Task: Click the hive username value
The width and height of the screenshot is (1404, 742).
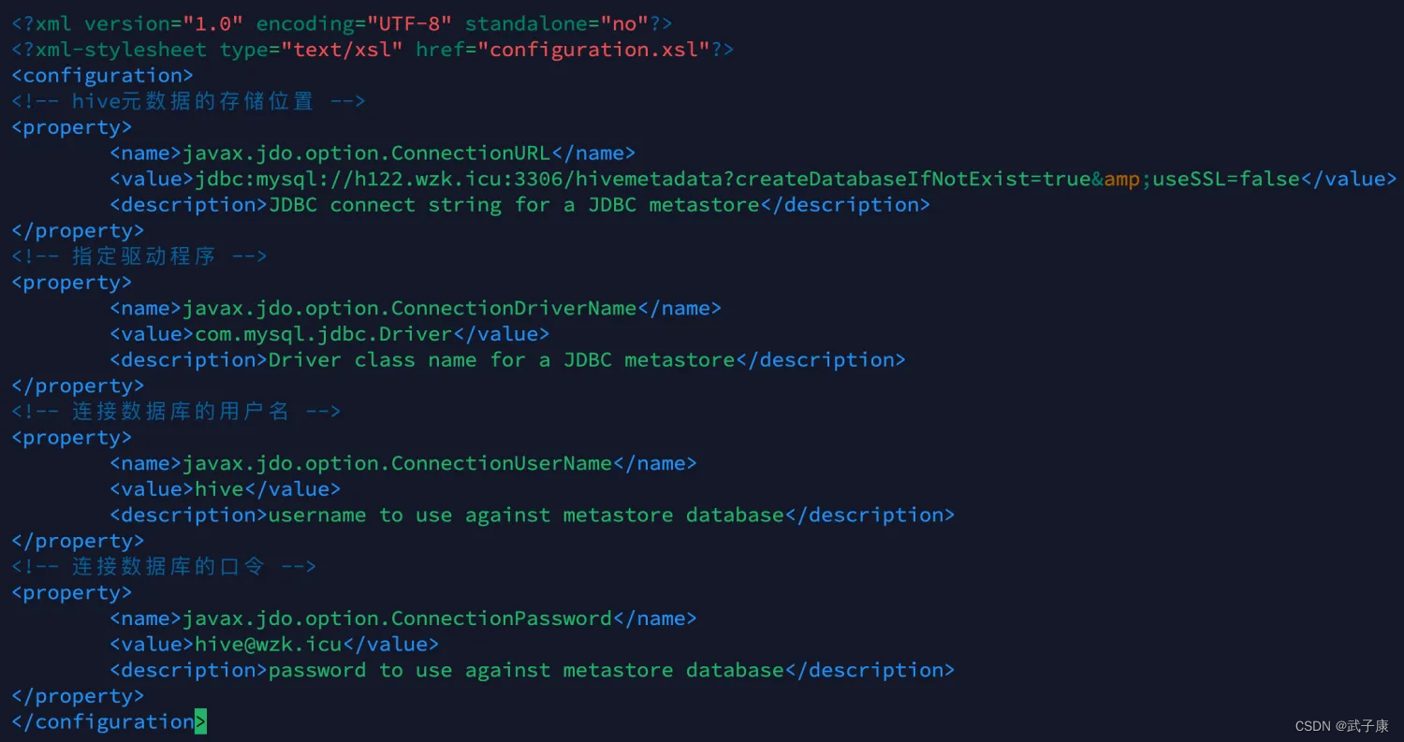Action: pos(219,489)
